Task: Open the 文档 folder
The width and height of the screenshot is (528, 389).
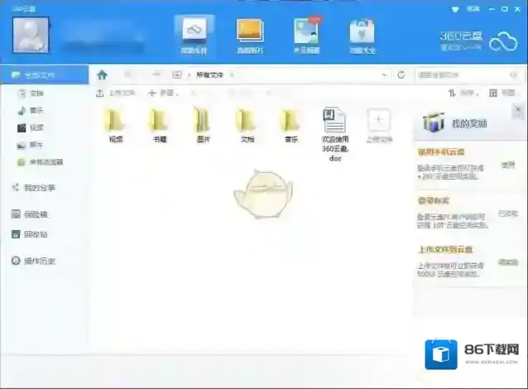Action: coord(247,125)
